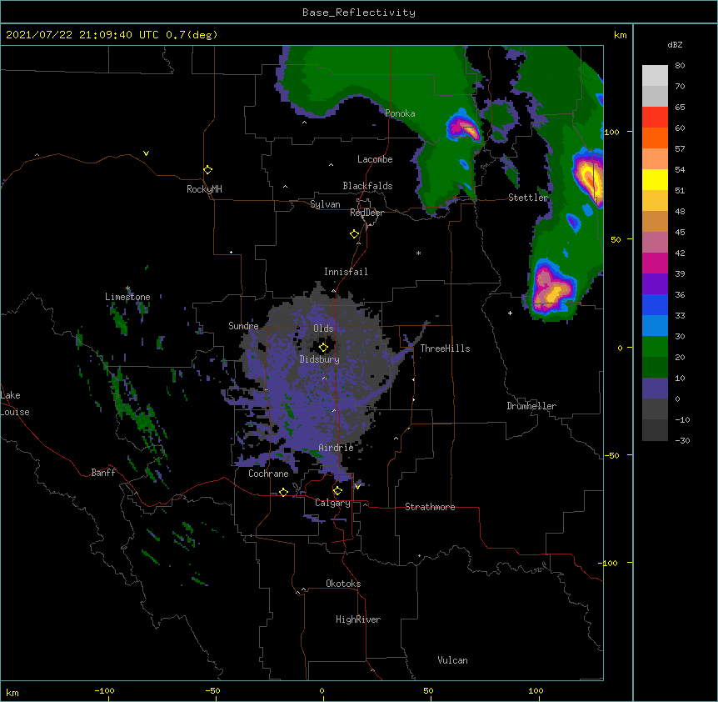The image size is (718, 702).
Task: Click the Sundre label
Action: click(x=243, y=326)
